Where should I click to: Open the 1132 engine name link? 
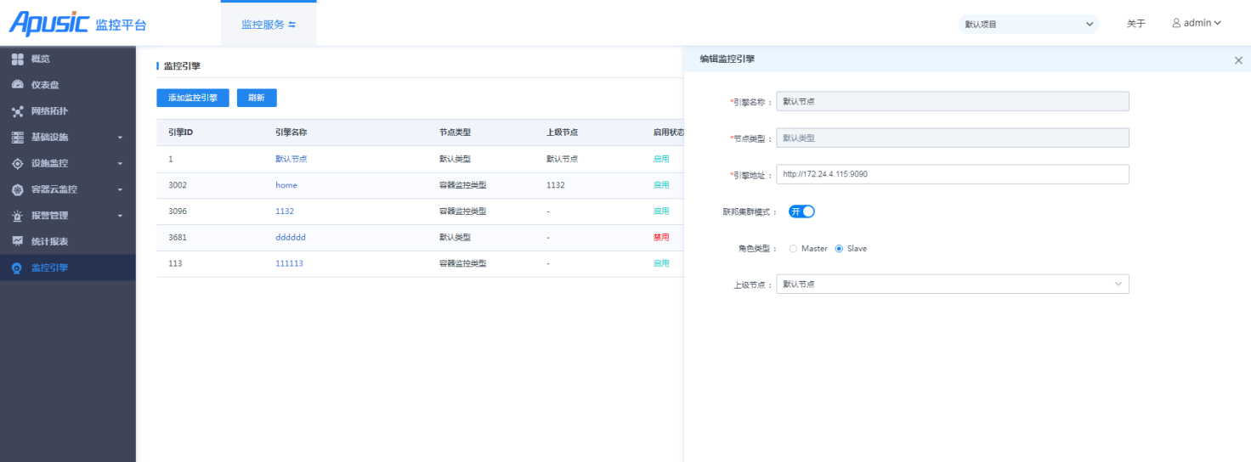285,211
